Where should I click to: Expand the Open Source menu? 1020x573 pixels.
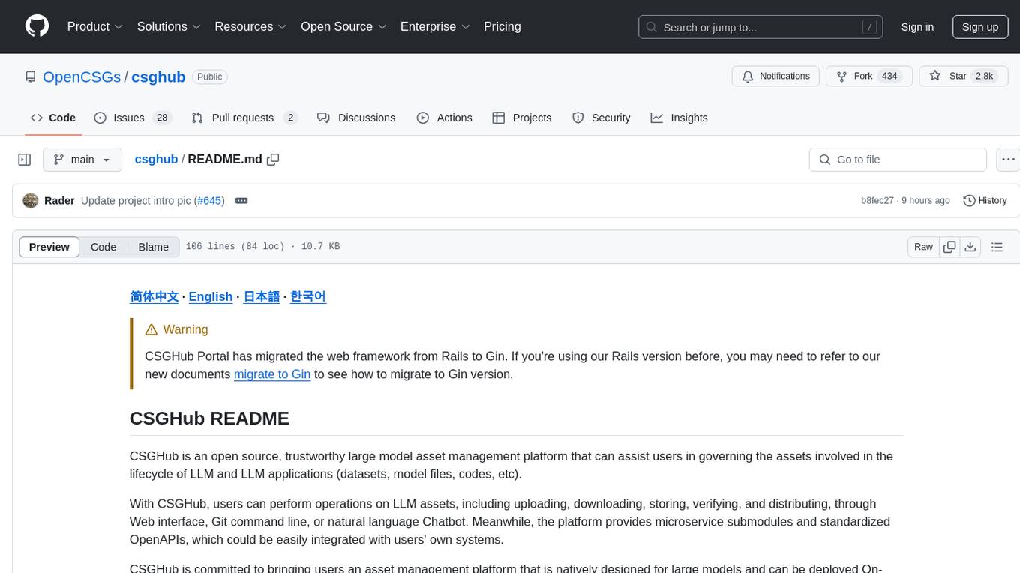tap(343, 26)
